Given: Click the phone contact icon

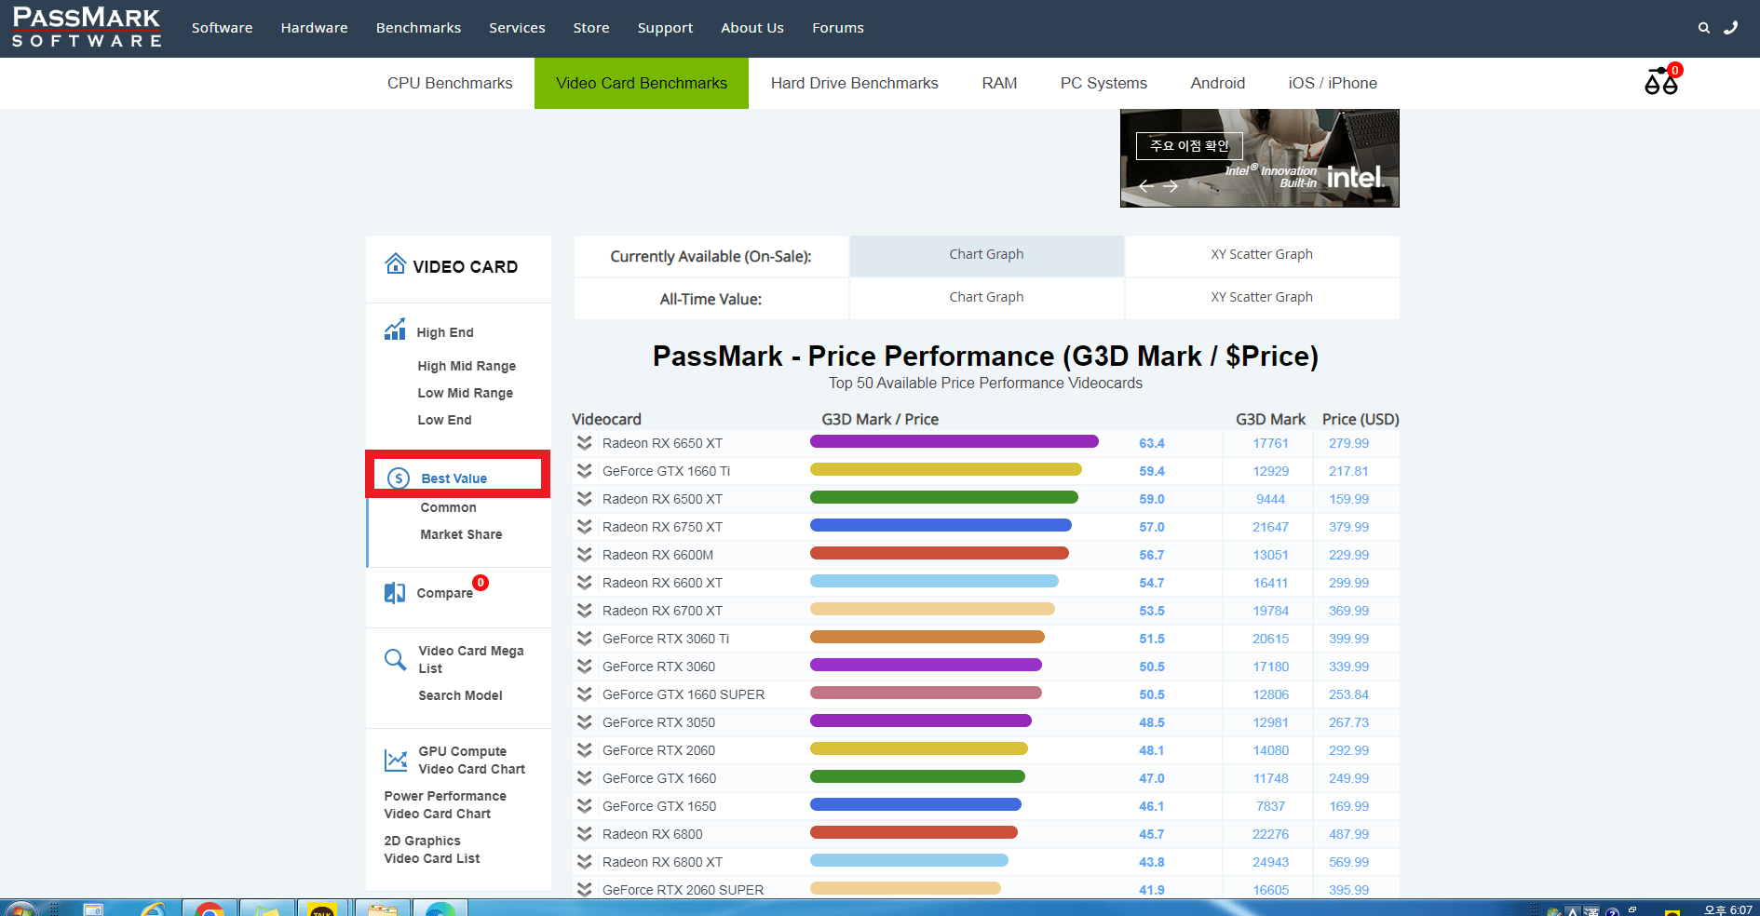Looking at the screenshot, I should coord(1731,28).
